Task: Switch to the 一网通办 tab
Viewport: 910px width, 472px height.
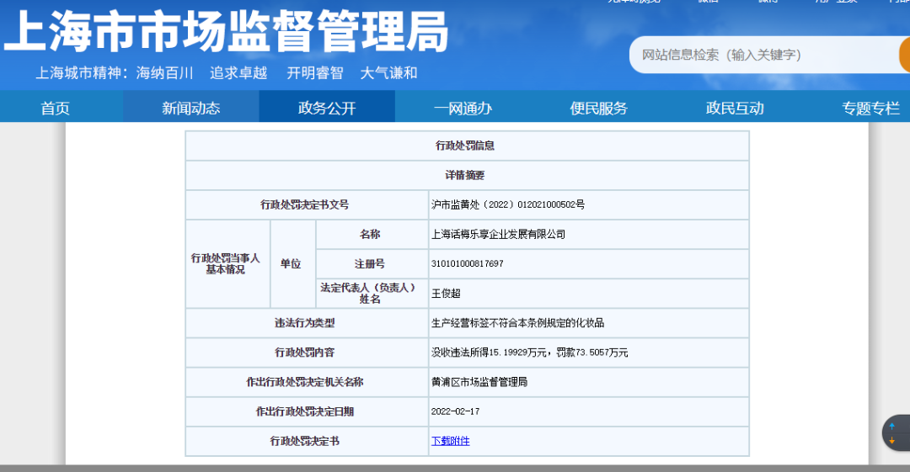Action: point(463,108)
